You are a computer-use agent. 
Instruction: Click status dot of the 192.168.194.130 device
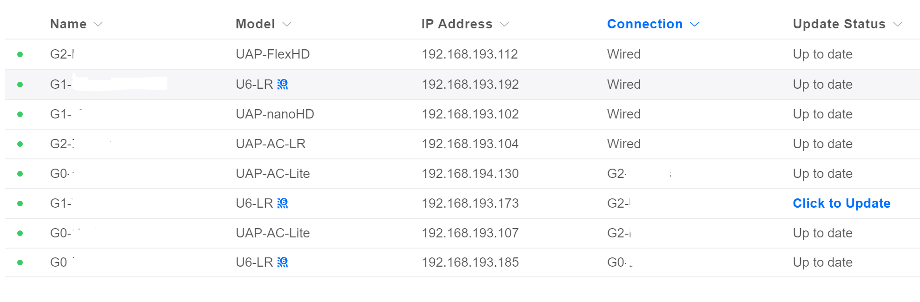tap(20, 174)
